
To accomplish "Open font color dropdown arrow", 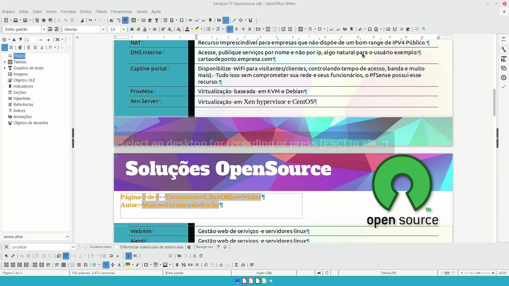I will (x=192, y=29).
